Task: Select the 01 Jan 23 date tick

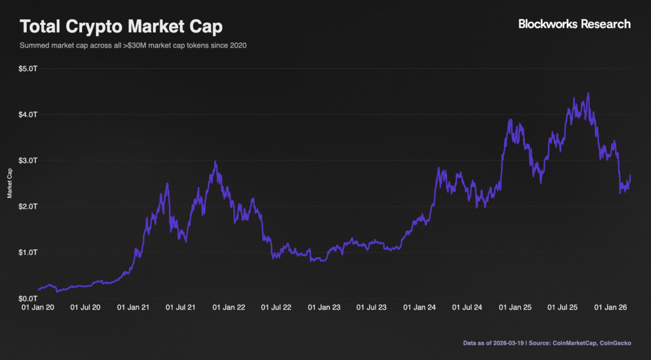Action: pyautogui.click(x=325, y=307)
